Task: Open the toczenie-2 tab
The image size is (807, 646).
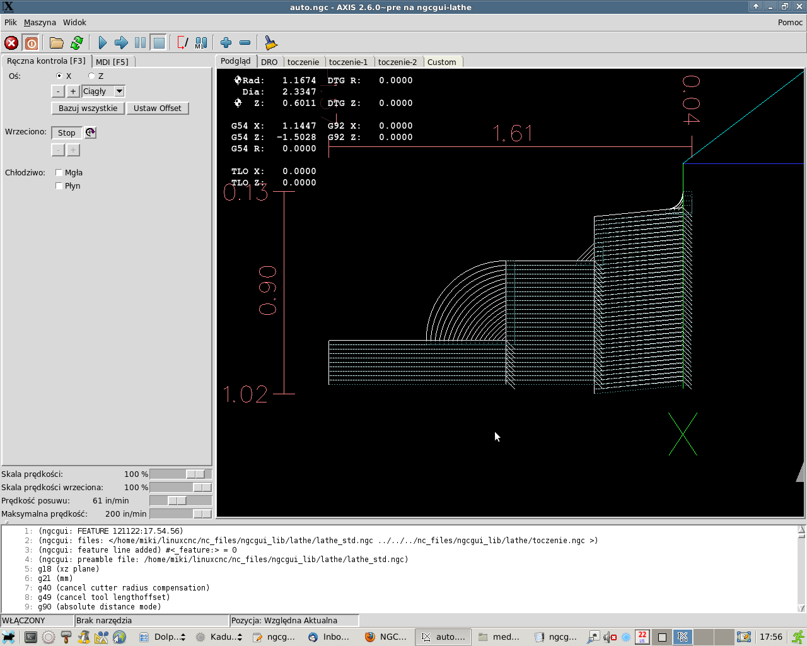Action: tap(397, 62)
